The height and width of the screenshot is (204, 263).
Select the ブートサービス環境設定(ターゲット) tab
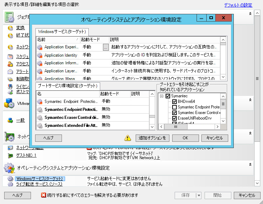67,86
